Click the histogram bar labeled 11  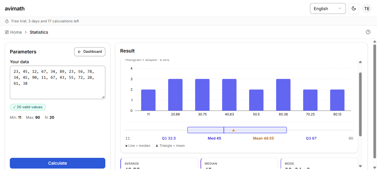(x=148, y=100)
